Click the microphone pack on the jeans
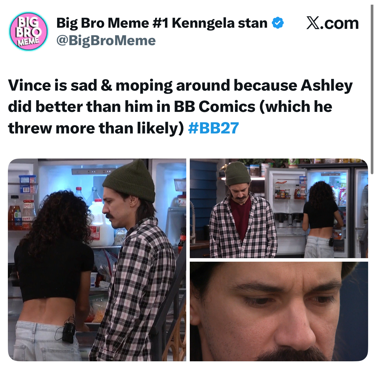This screenshot has height=382, width=376. [x=68, y=332]
